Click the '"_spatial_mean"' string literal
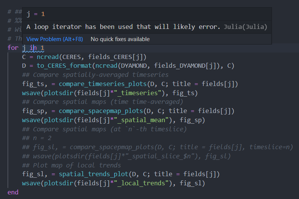The width and height of the screenshot is (299, 199). (141, 120)
